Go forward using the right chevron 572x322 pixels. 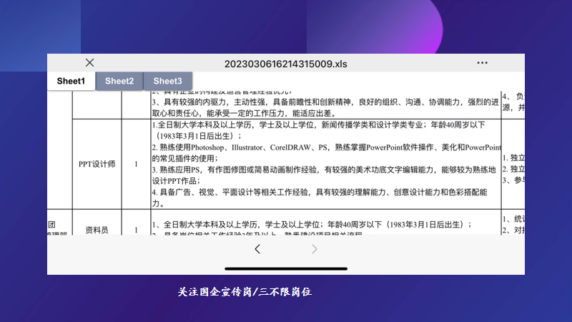(315, 249)
